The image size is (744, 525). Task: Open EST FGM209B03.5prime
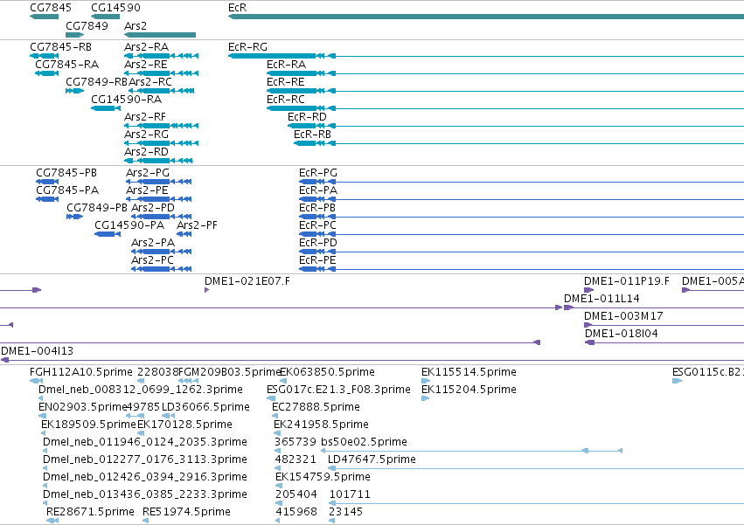[230, 372]
